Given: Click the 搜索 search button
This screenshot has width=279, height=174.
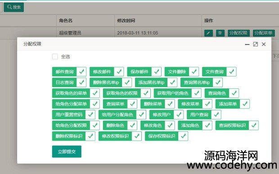Looking at the screenshot, I should click(x=14, y=7).
